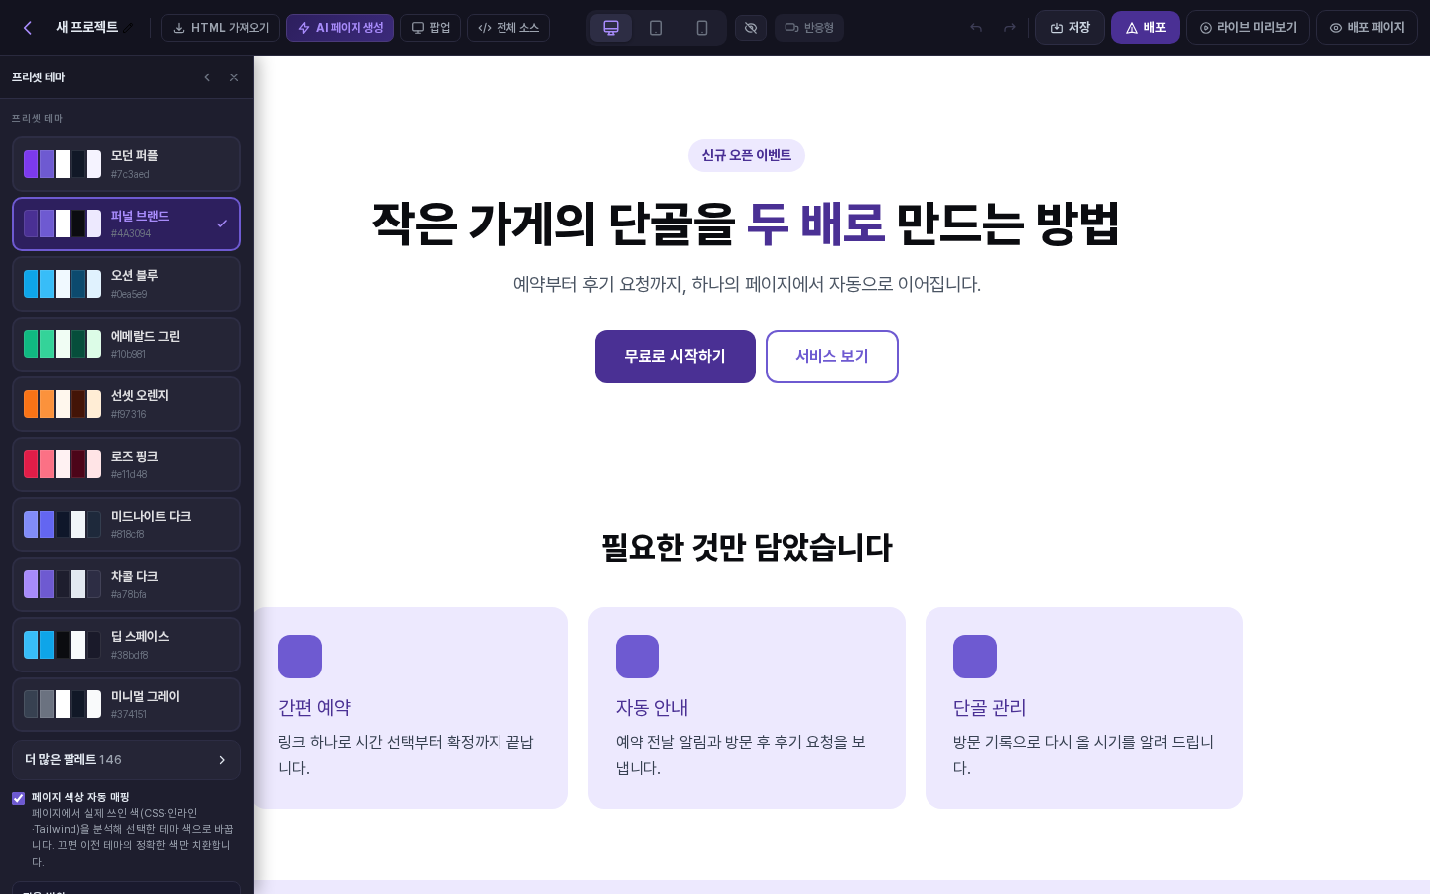Click 서비스 보기 button in page

coord(832,357)
